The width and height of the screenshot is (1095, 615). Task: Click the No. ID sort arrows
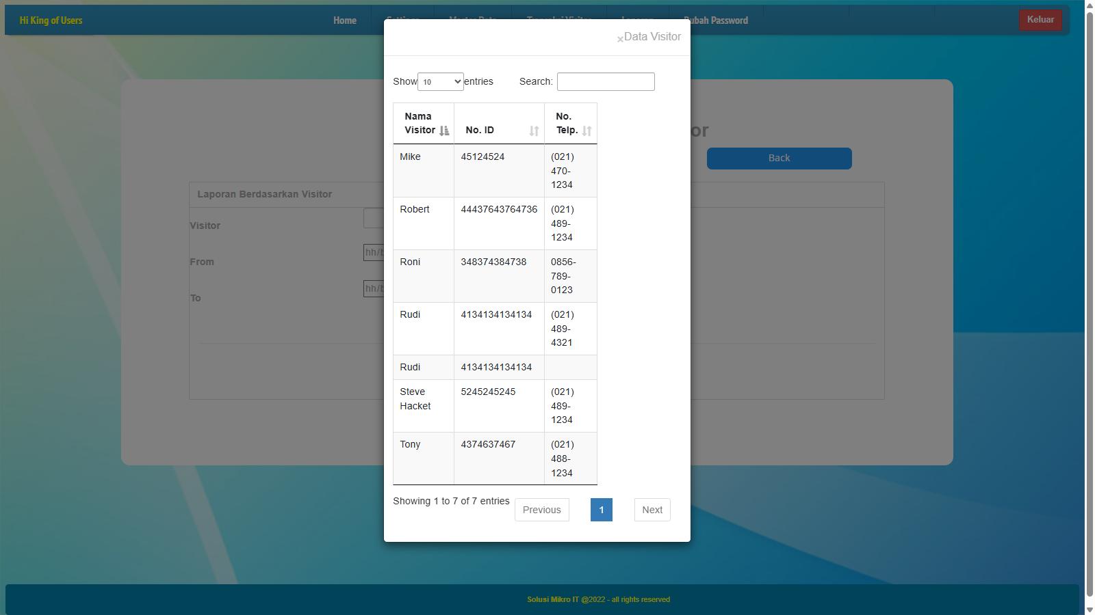coord(534,131)
